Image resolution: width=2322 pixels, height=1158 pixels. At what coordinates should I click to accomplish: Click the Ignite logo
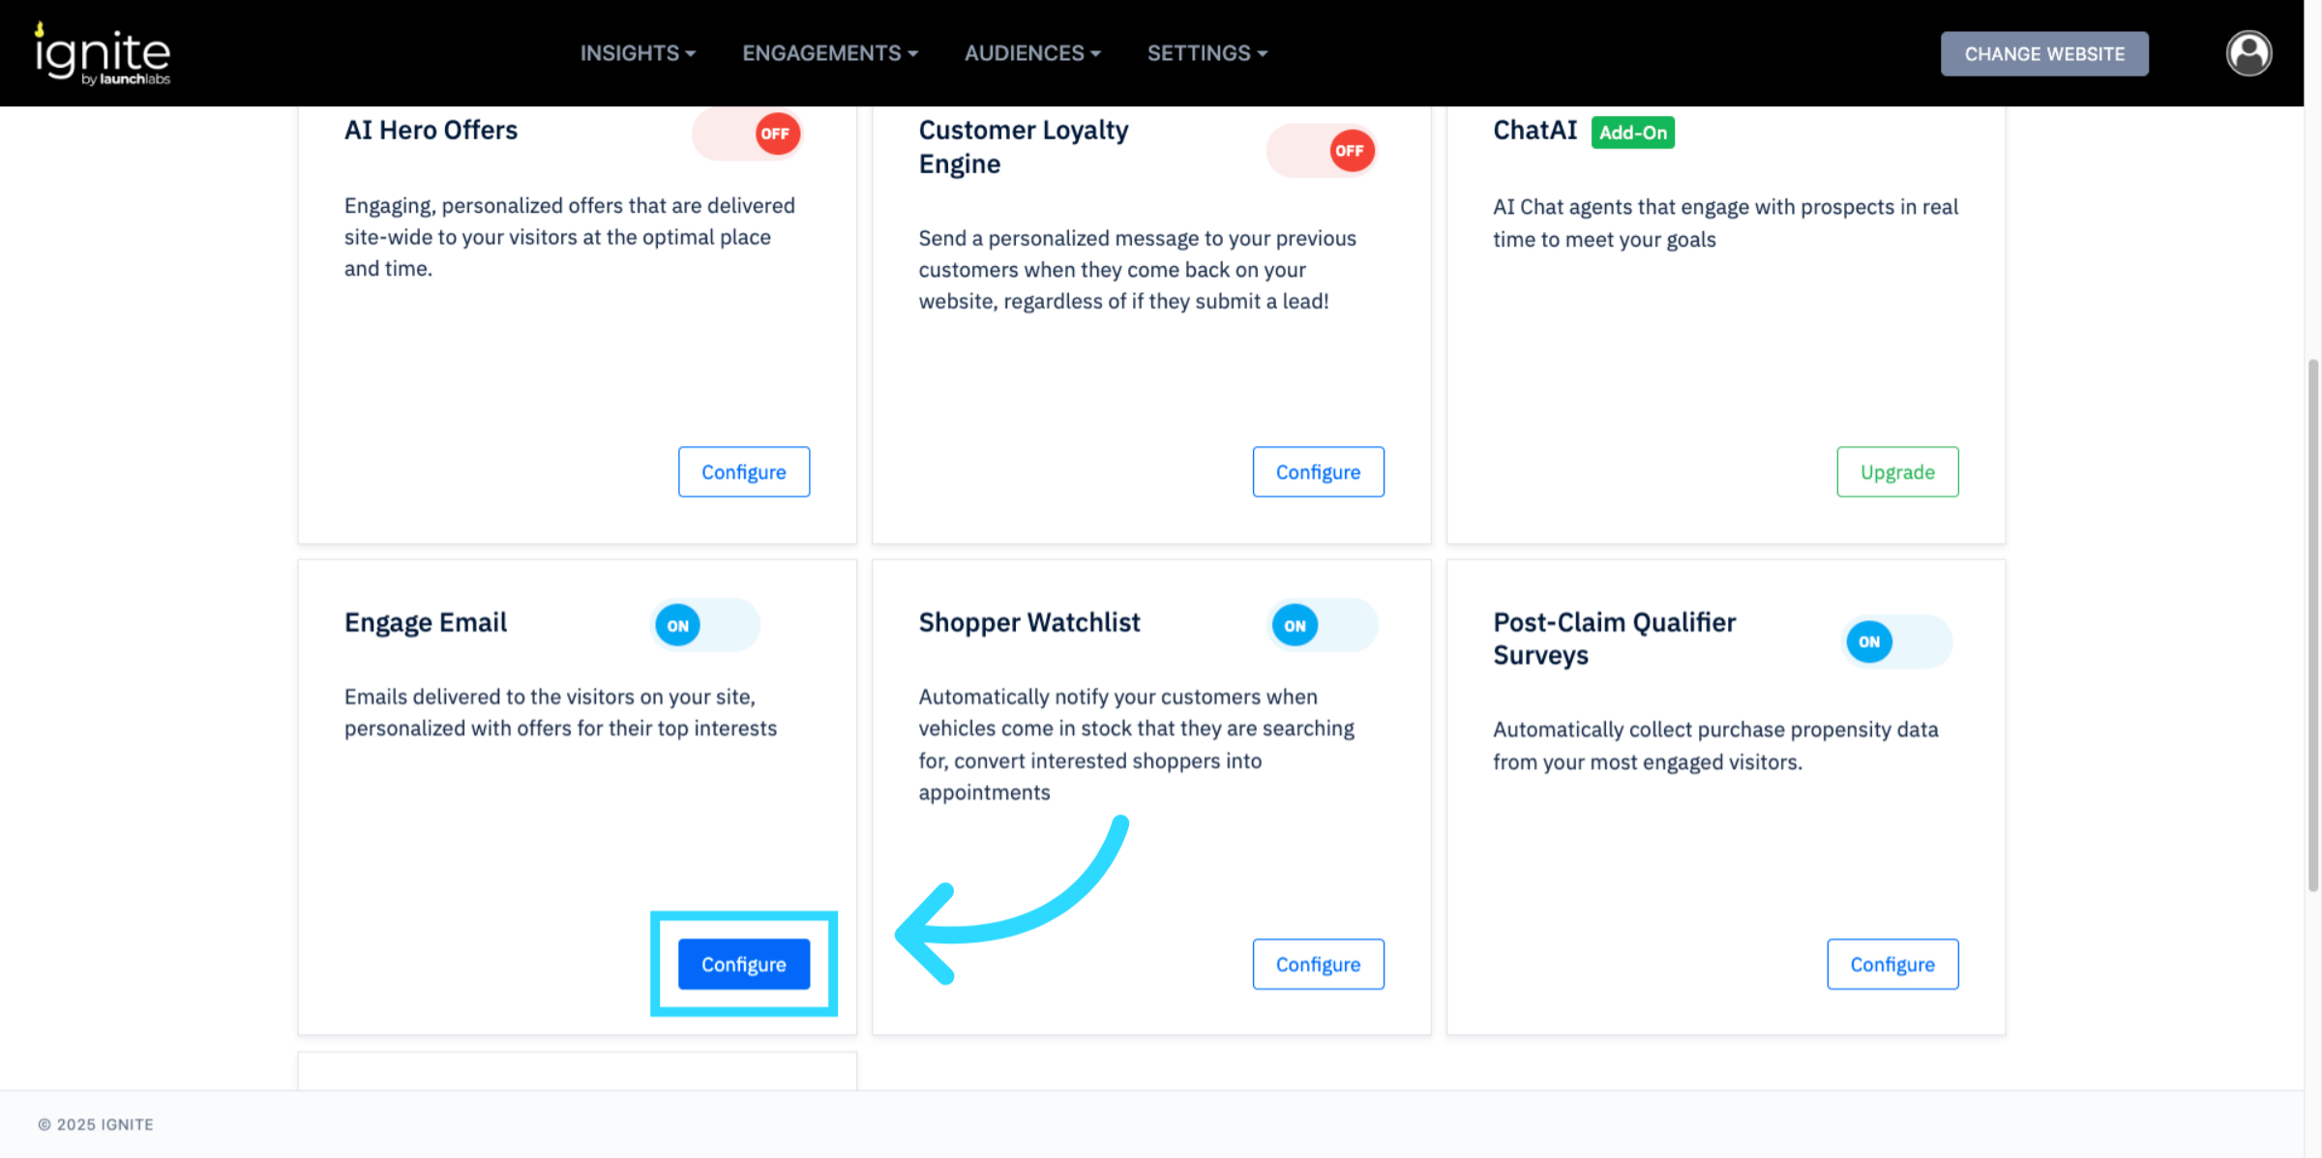(x=103, y=54)
